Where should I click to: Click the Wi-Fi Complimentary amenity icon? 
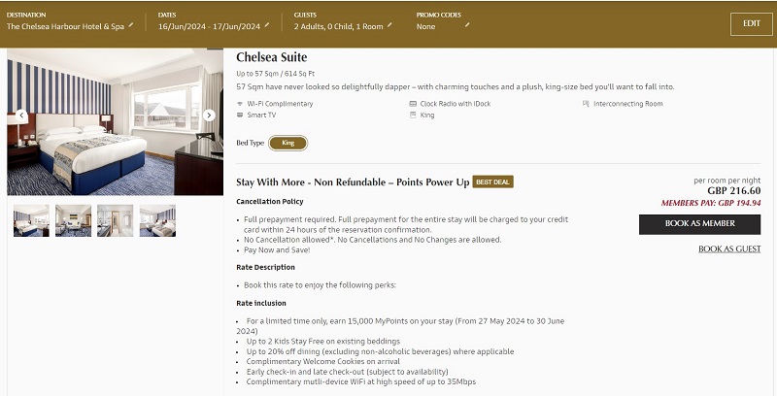[240, 104]
